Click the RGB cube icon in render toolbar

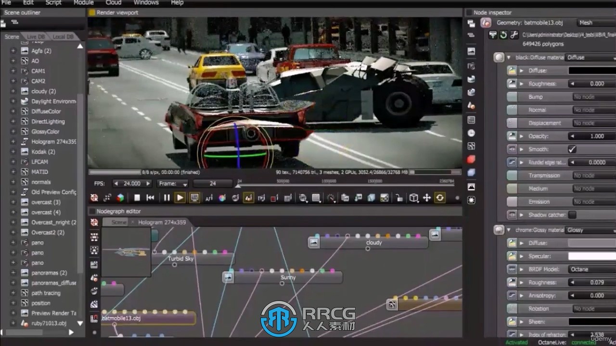[x=120, y=198]
